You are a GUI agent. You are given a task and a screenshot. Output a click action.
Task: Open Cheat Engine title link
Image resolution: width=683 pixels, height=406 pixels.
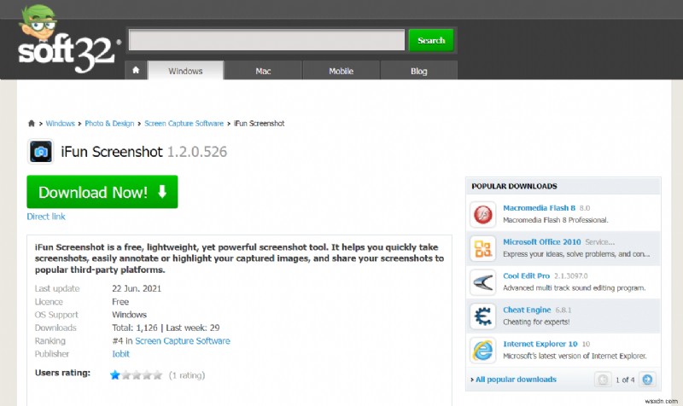tap(527, 310)
